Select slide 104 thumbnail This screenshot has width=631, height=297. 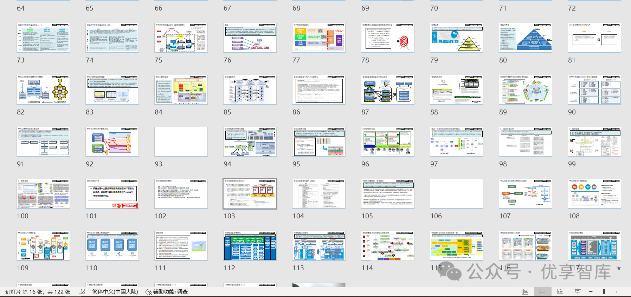click(x=319, y=194)
